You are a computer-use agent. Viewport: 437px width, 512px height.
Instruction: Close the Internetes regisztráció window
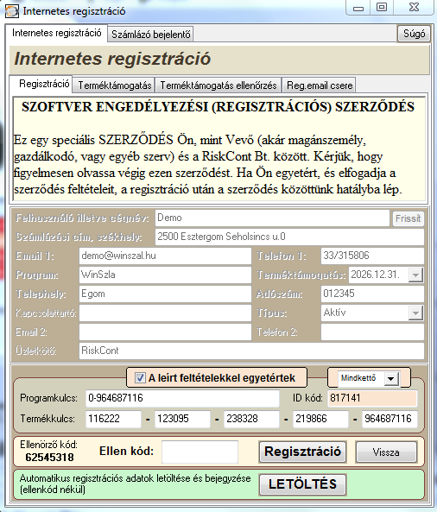(414, 7)
